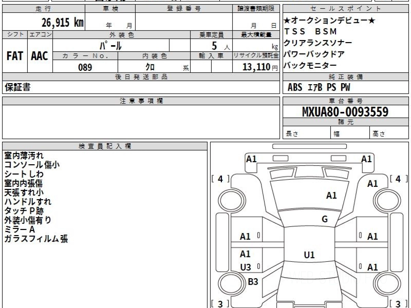The image size is (411, 308).
Task: Click the 室内内張傷 note
Action: pyautogui.click(x=23, y=183)
